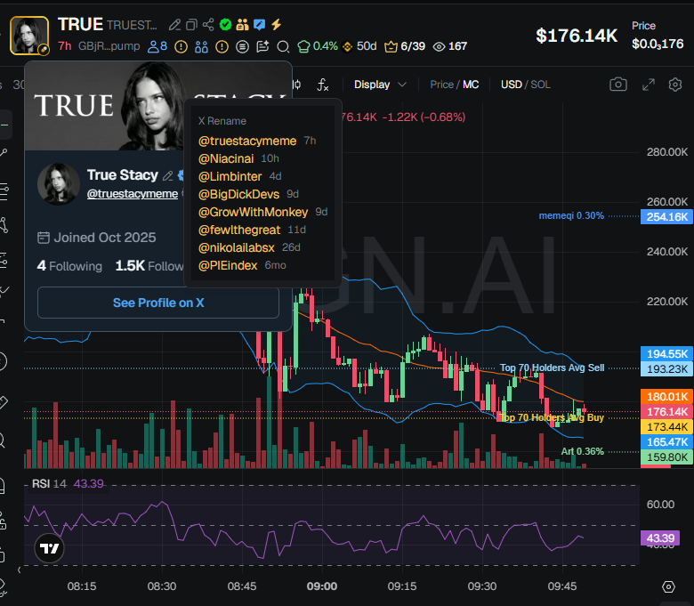Click the blue four-people cluster icon
The width and height of the screenshot is (694, 606).
point(201,46)
